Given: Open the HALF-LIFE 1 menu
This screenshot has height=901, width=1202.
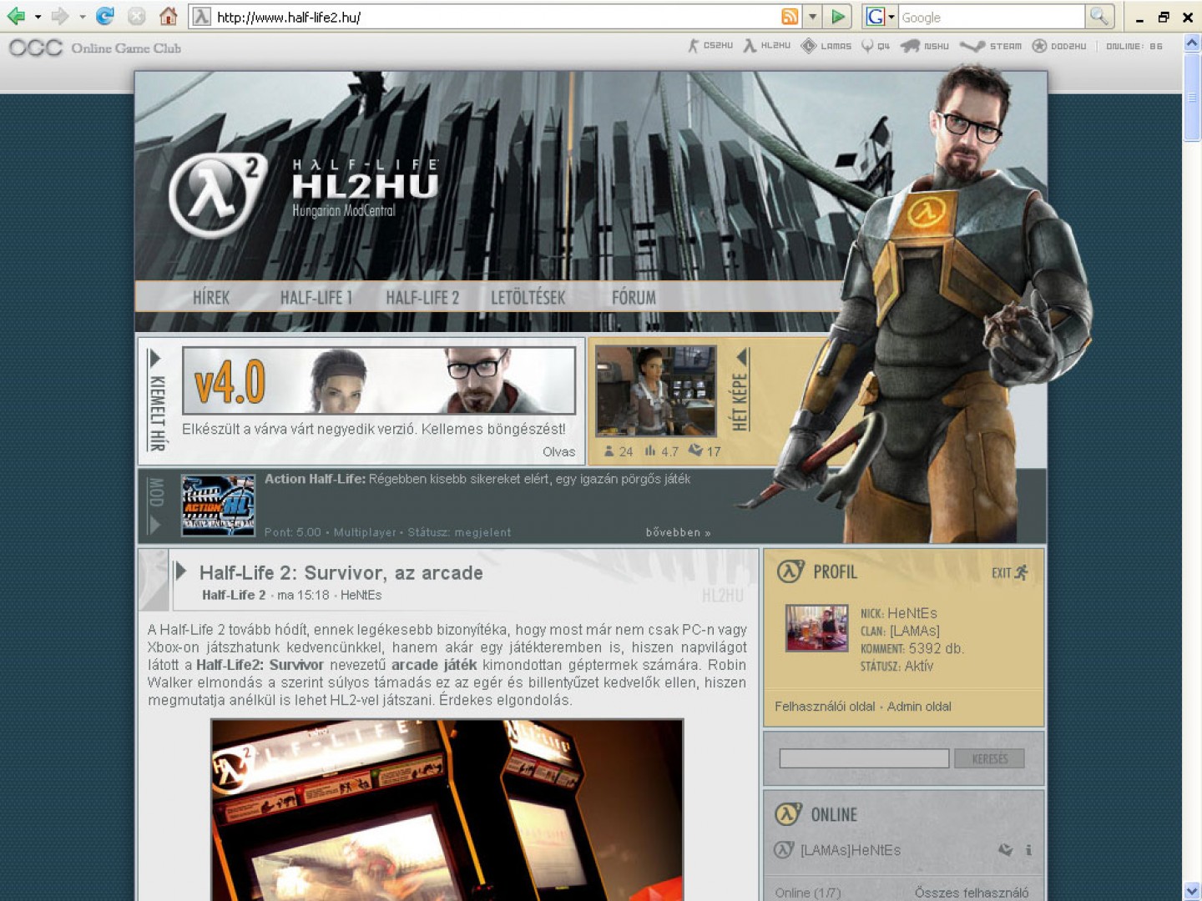Looking at the screenshot, I should 316,298.
